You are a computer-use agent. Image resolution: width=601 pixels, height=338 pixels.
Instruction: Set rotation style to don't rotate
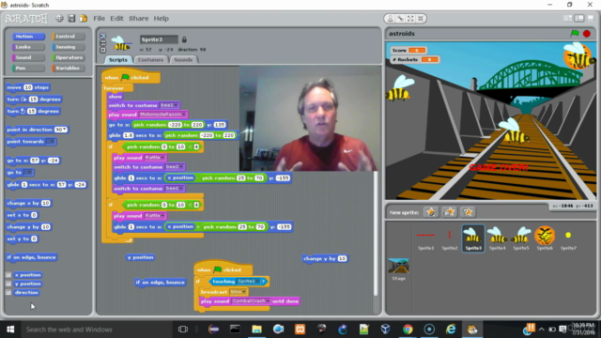(x=102, y=50)
